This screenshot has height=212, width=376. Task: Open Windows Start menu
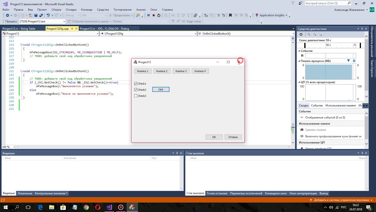[5, 207]
